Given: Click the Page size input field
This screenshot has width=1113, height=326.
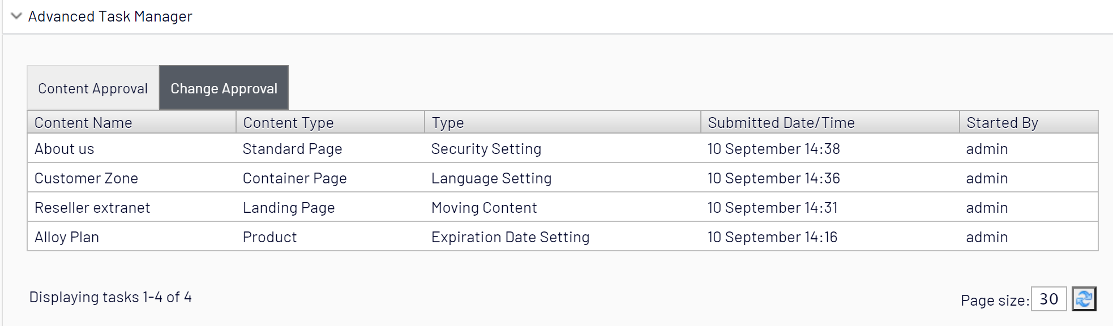Looking at the screenshot, I should pyautogui.click(x=1048, y=299).
